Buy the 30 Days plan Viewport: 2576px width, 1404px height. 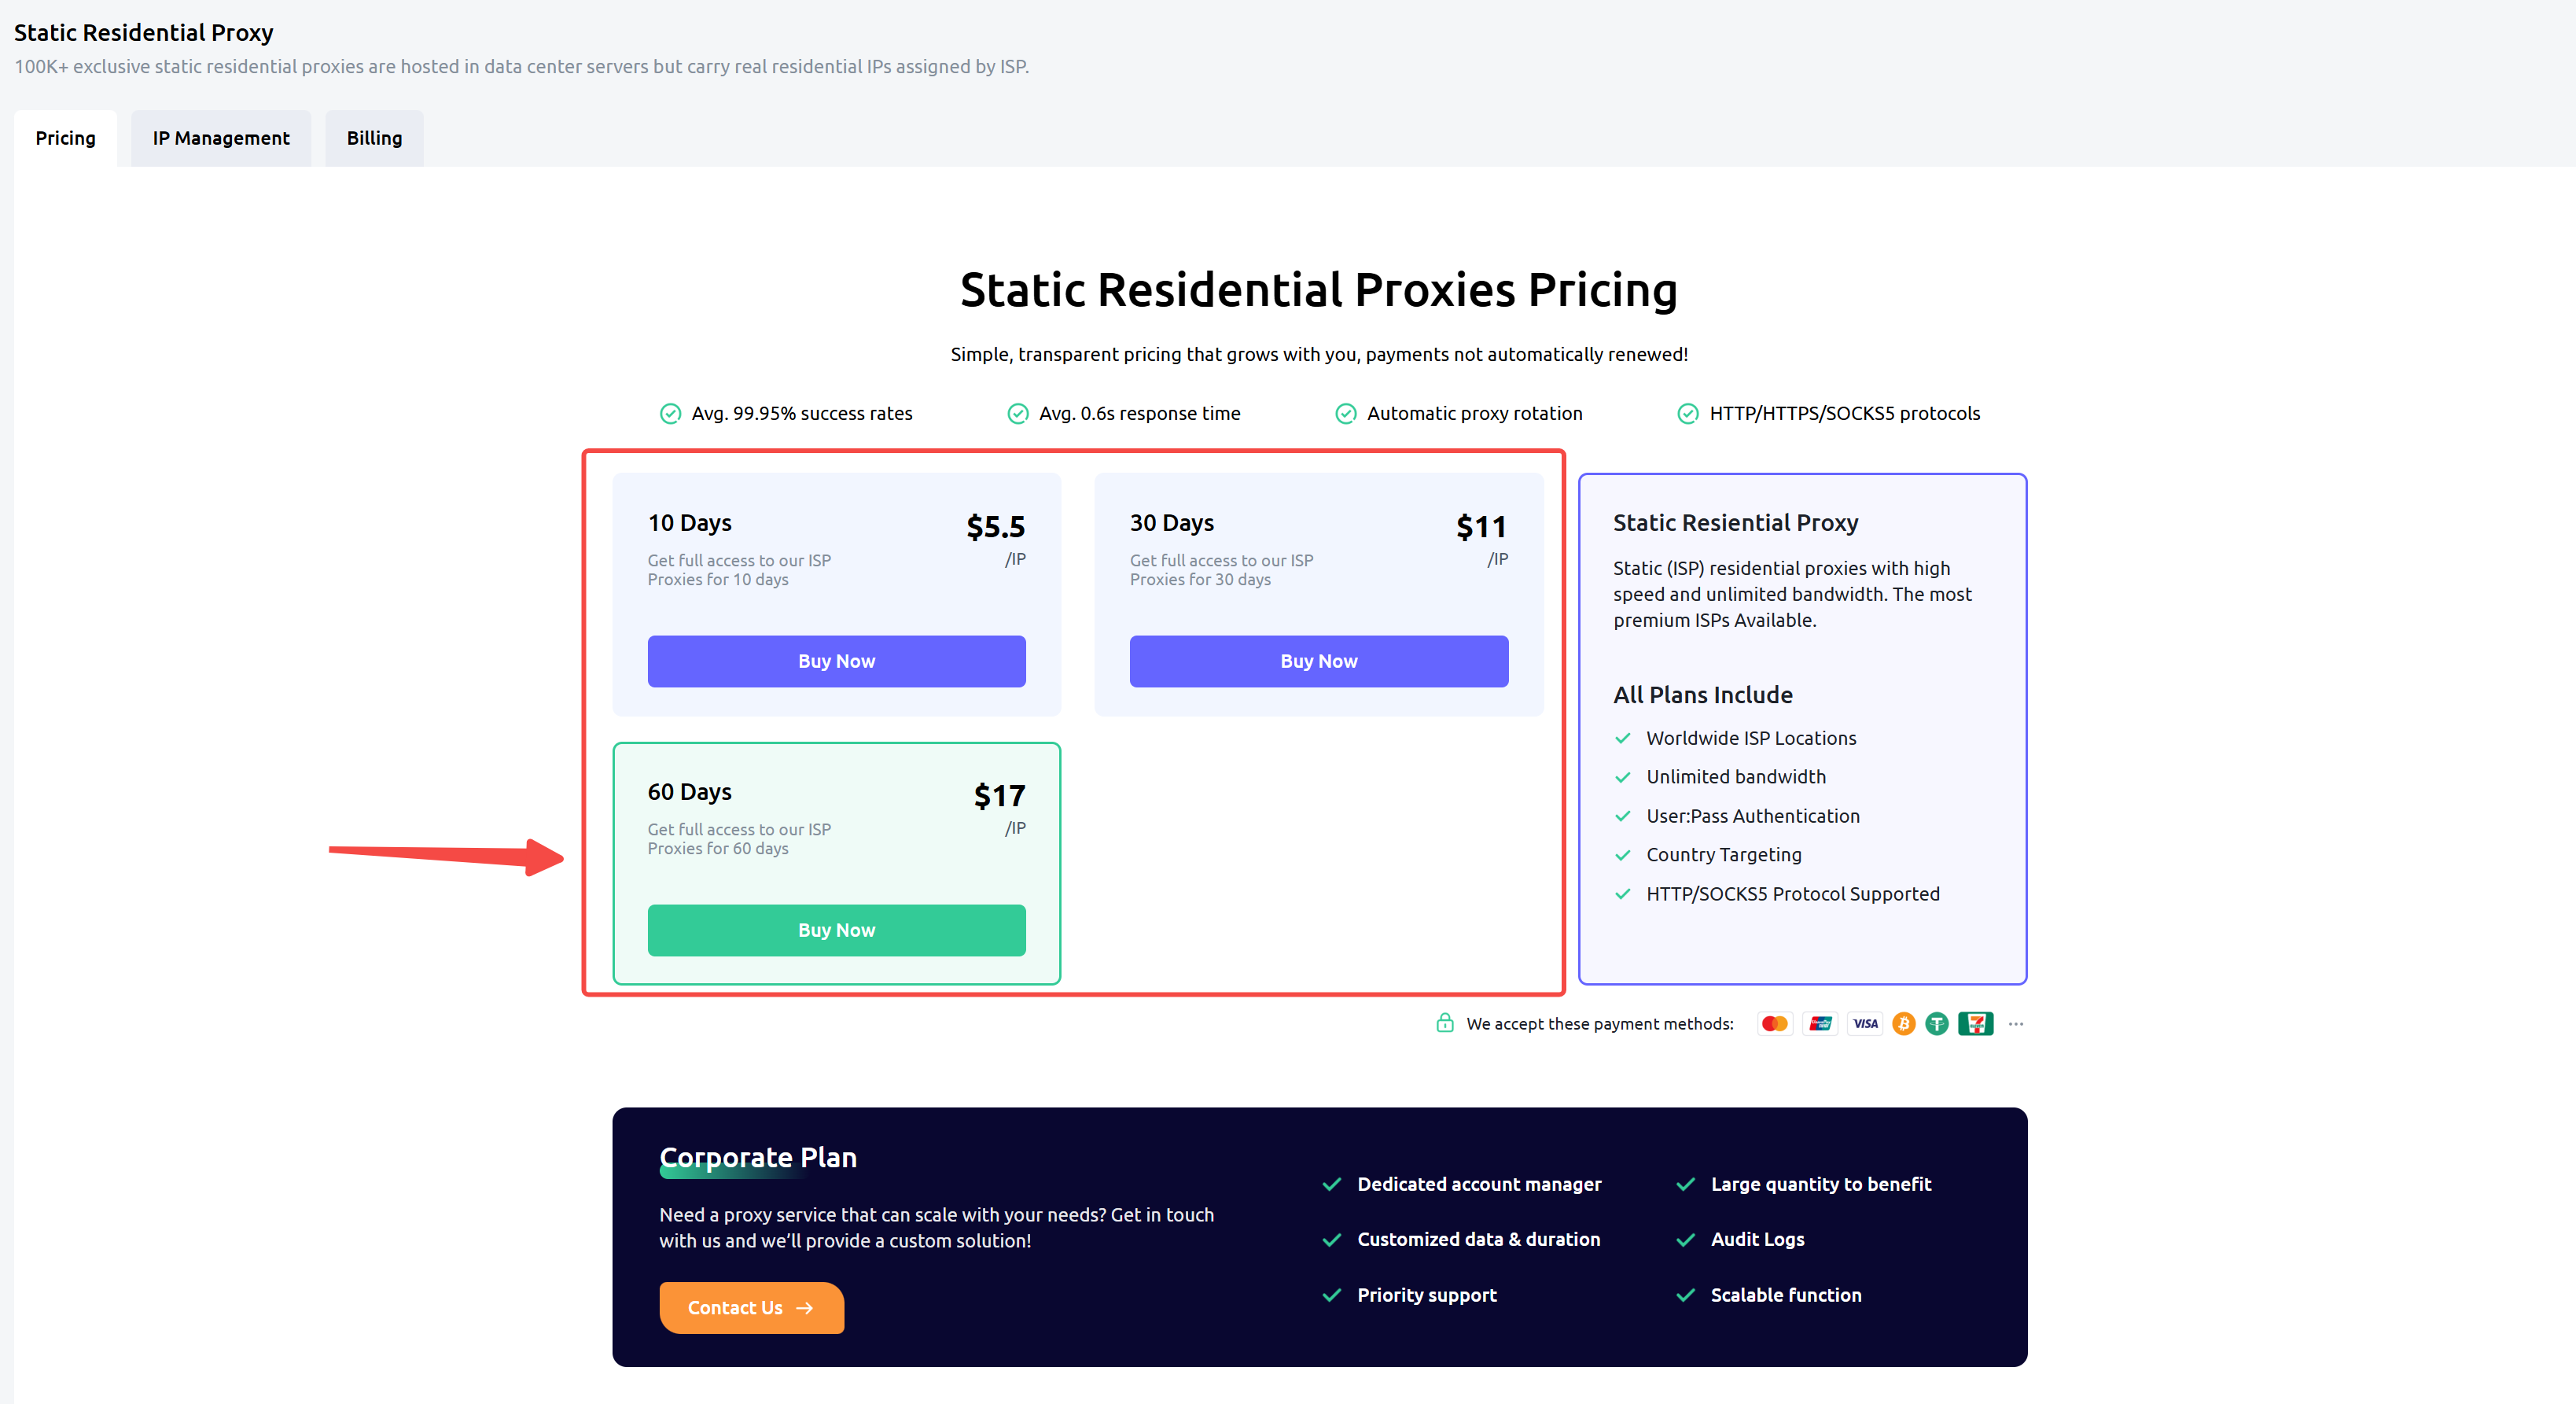[1318, 661]
